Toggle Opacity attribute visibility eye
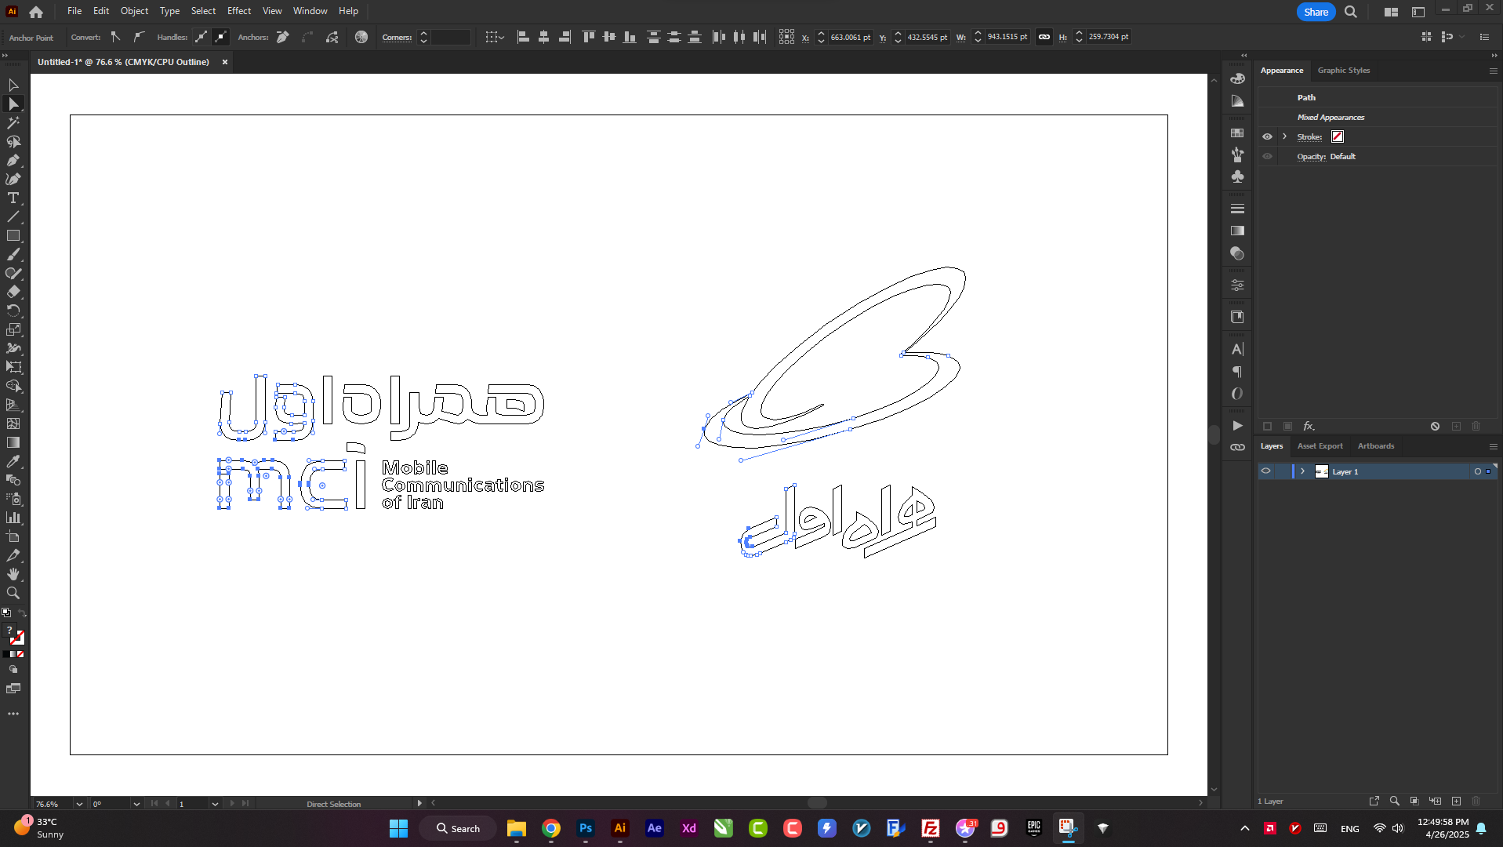The width and height of the screenshot is (1503, 847). click(x=1267, y=156)
